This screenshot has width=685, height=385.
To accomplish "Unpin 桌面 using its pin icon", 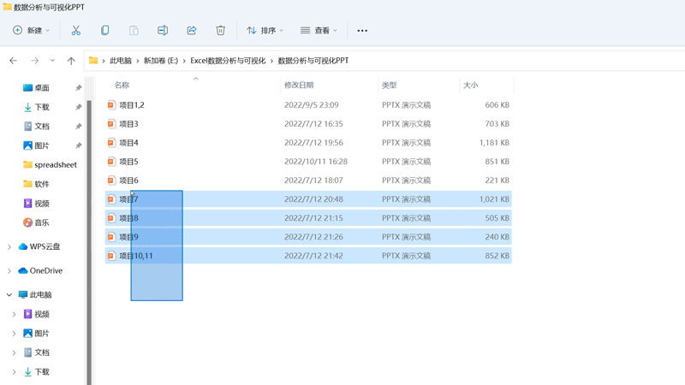I will pos(78,88).
